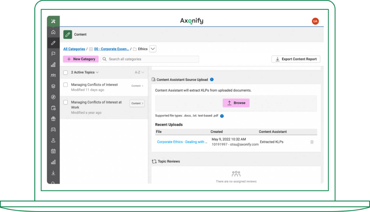The height and width of the screenshot is (212, 370).
Task: Open the calendar icon in sidebar
Action: (53, 151)
